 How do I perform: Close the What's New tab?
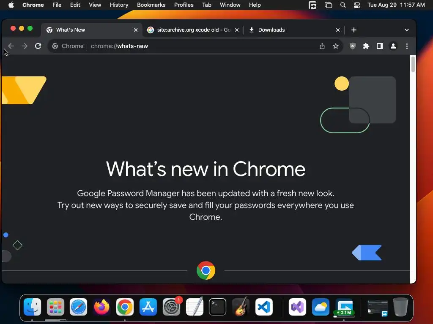click(x=136, y=30)
